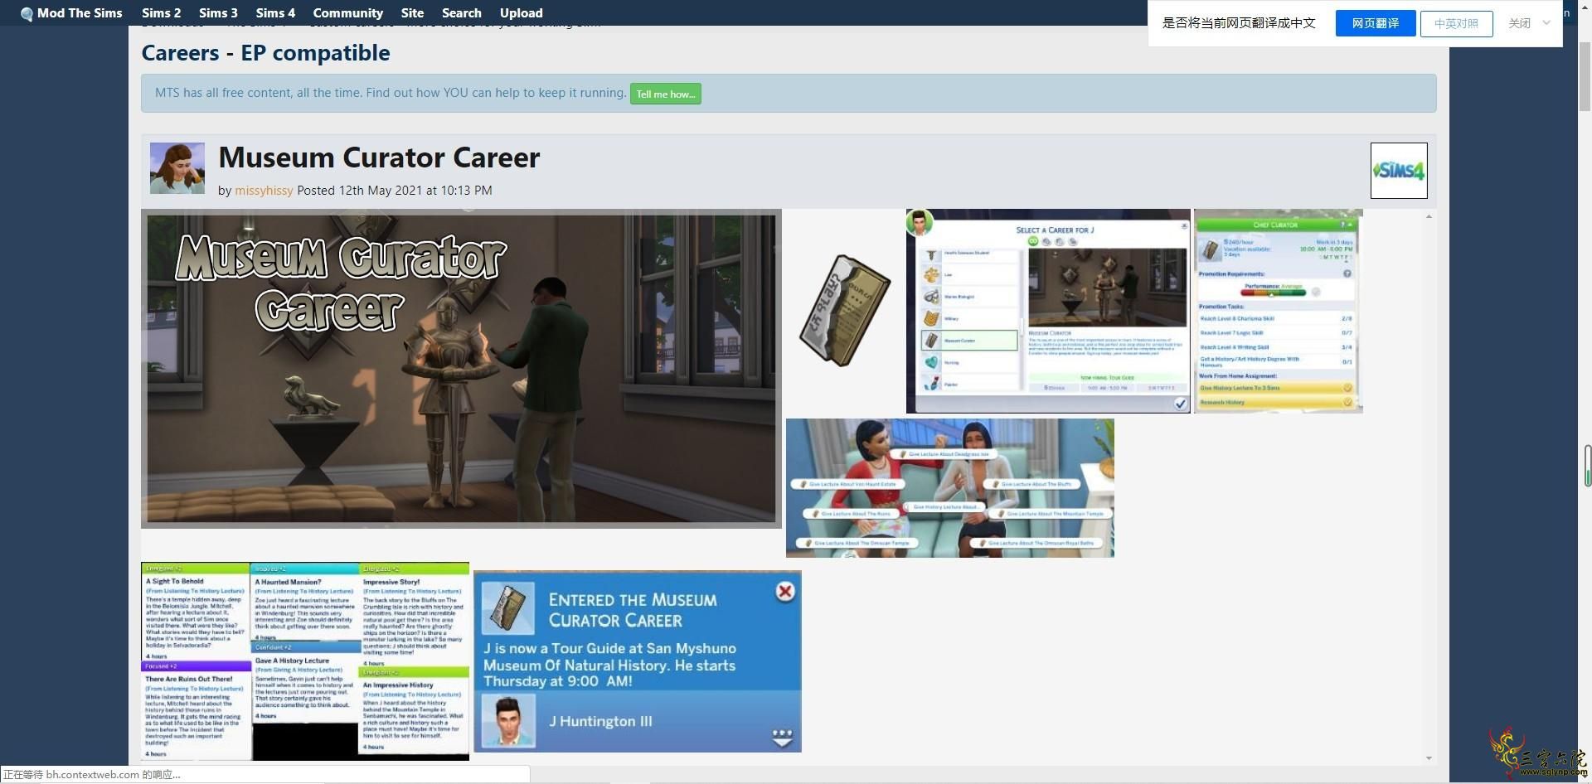This screenshot has width=1592, height=784.
Task: Click the blue 网页翻译 translate button
Action: pos(1375,23)
